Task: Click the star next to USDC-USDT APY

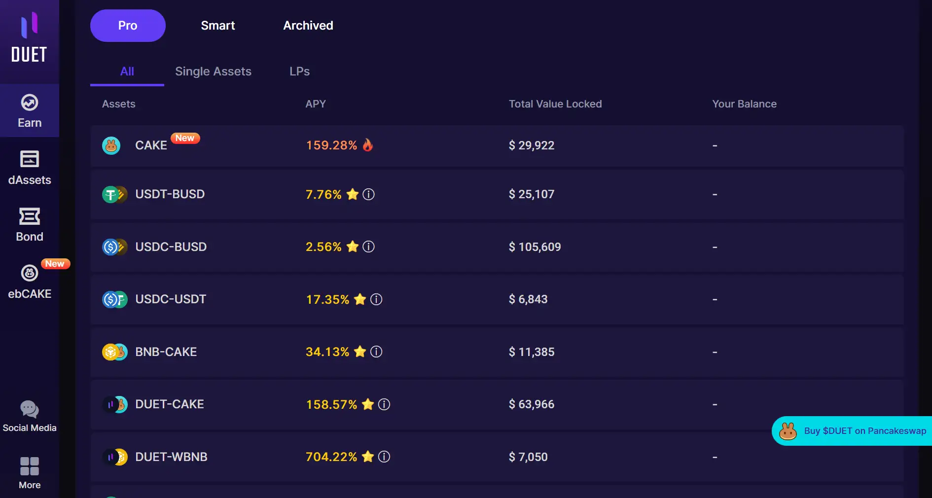Action: pyautogui.click(x=360, y=299)
